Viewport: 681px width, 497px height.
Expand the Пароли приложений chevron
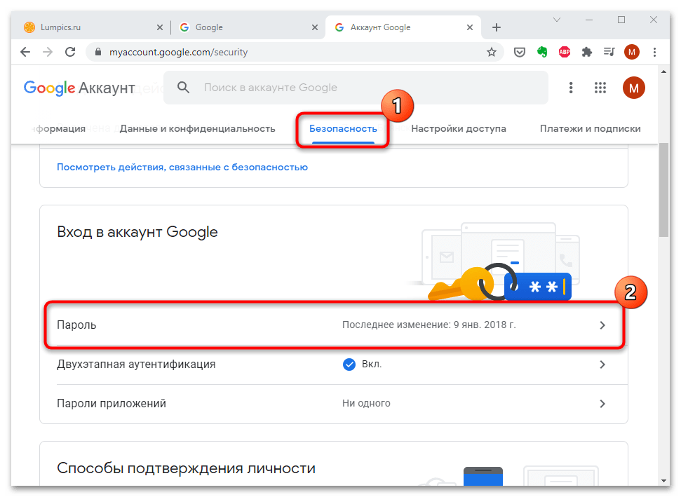602,404
